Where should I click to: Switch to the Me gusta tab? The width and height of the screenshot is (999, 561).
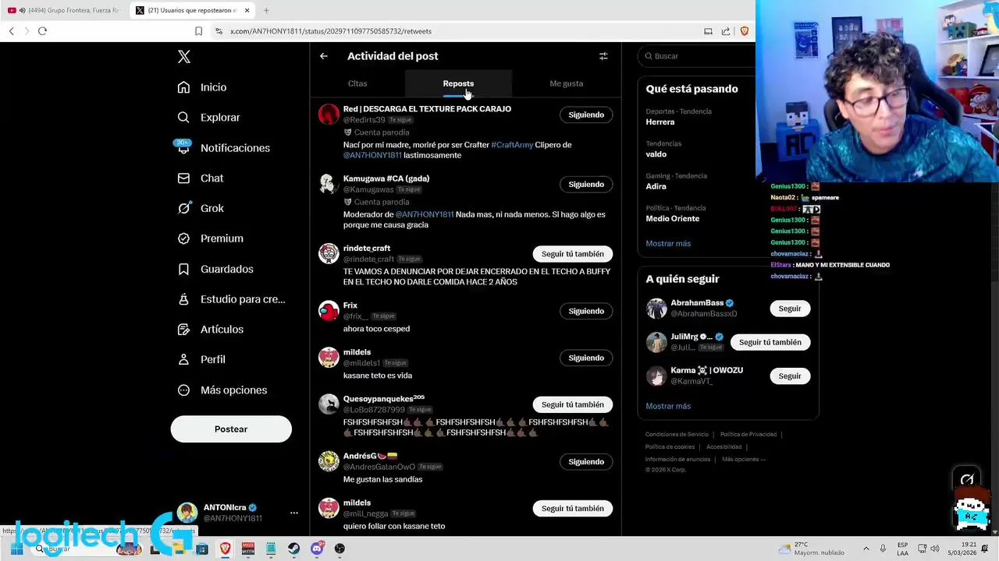coord(566,83)
